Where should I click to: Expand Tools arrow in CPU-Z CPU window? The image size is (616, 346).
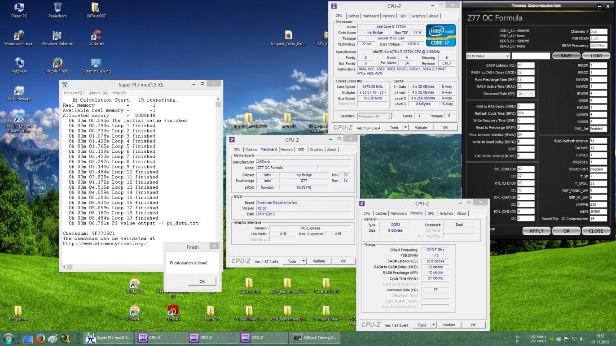point(405,127)
